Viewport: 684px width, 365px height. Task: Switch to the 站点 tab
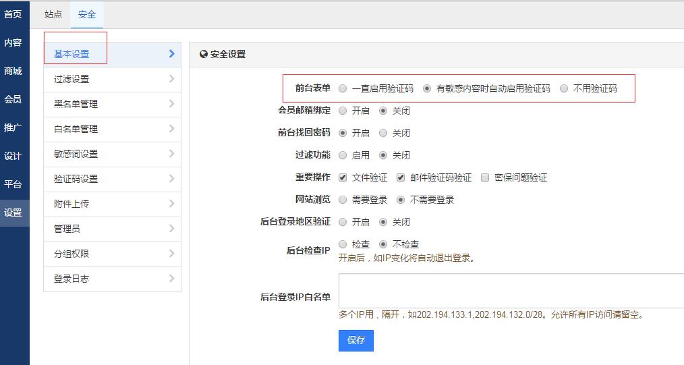(53, 14)
